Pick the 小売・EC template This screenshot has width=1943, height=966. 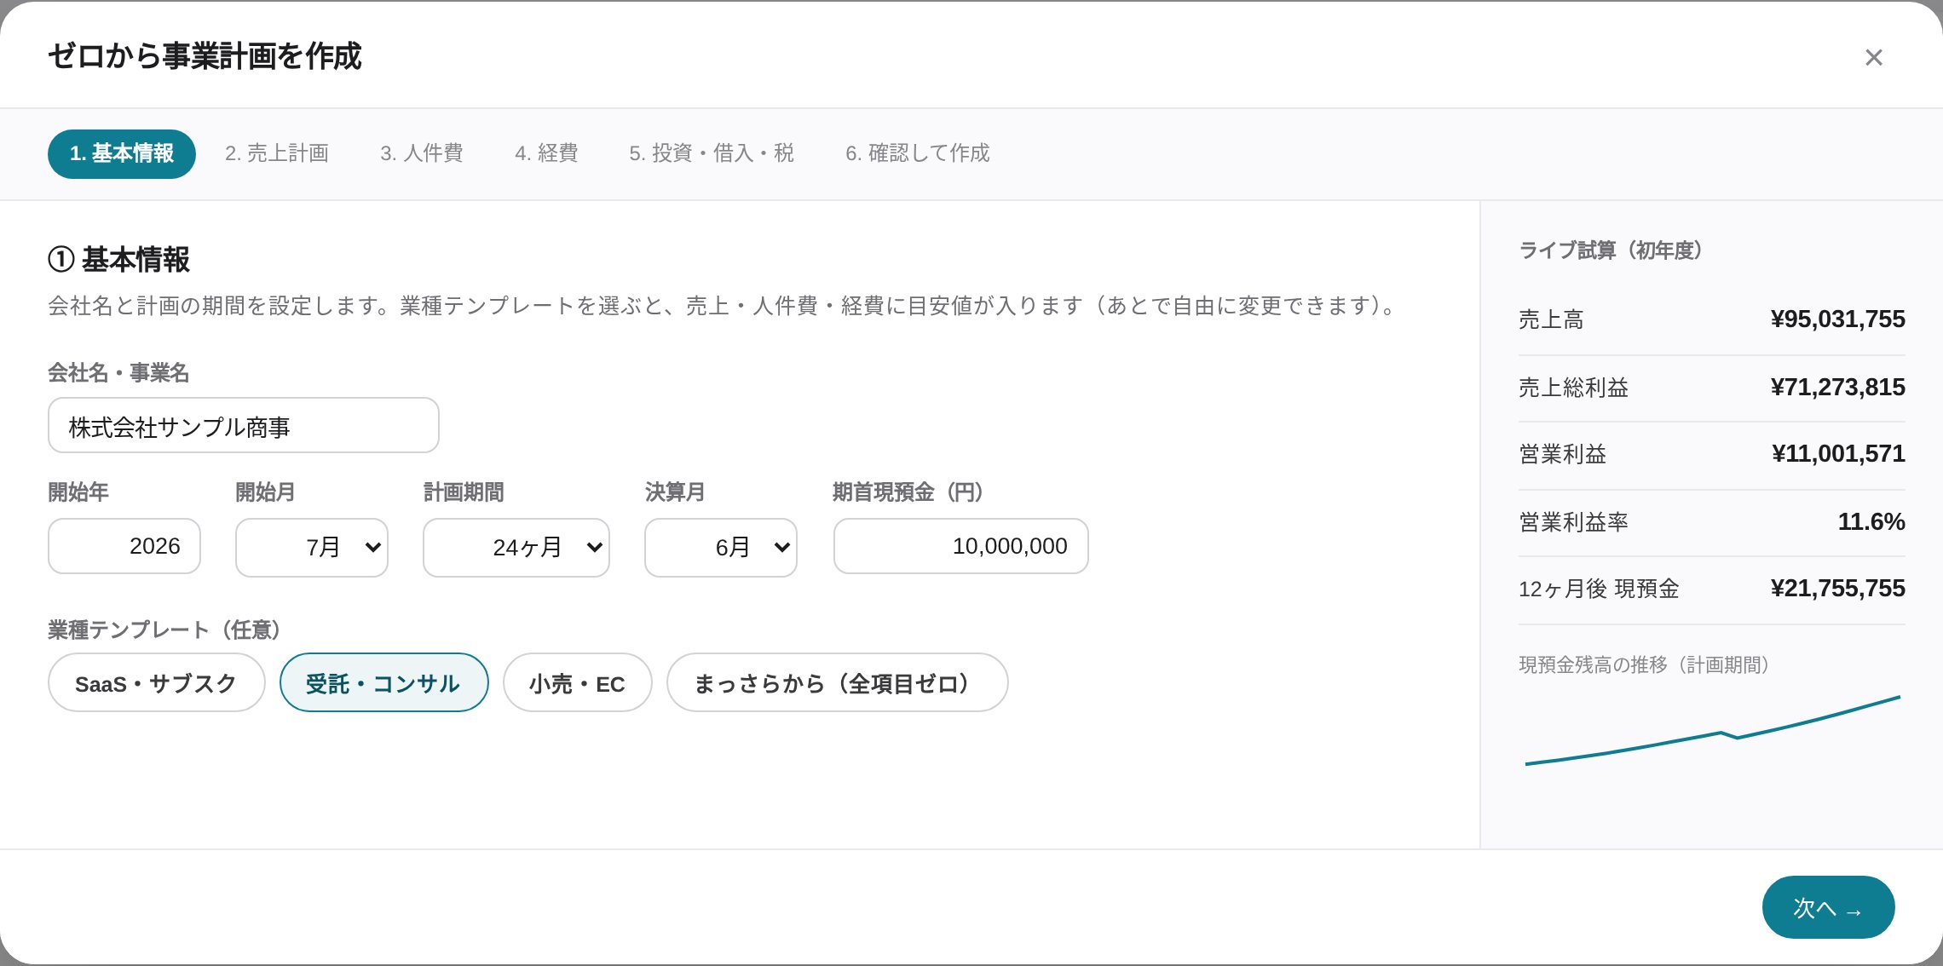(x=578, y=682)
